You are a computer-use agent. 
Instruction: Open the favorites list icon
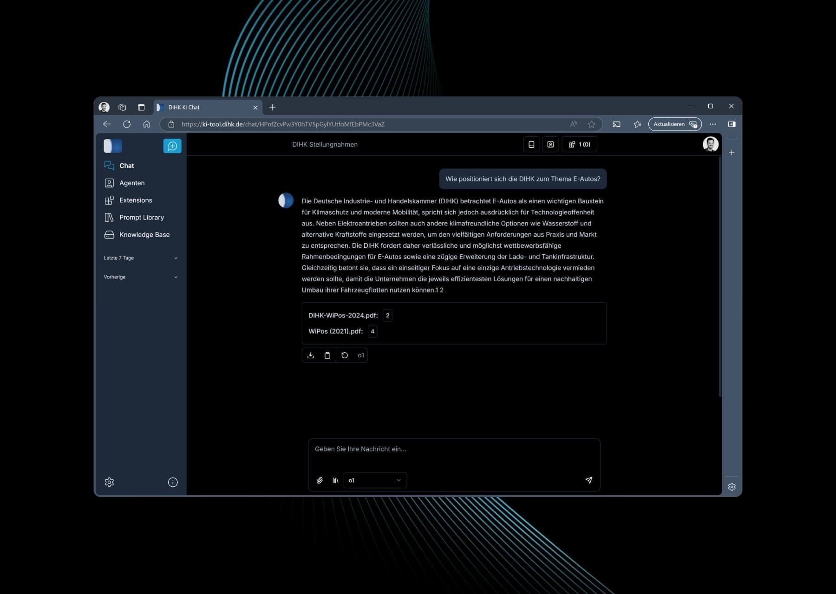click(x=637, y=124)
